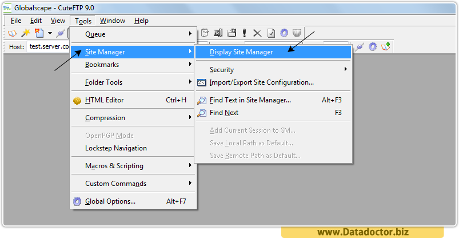Open the File menu
The width and height of the screenshot is (459, 238).
(16, 21)
